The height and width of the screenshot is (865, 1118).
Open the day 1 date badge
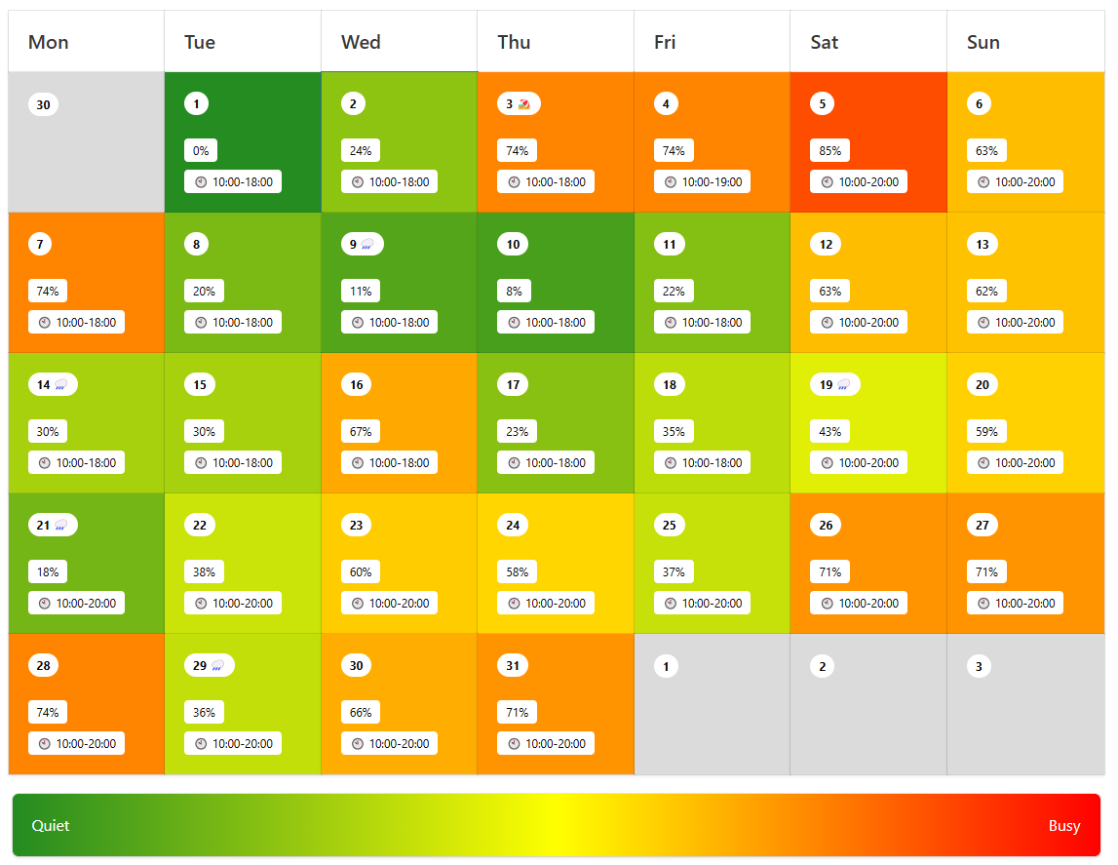[x=196, y=103]
